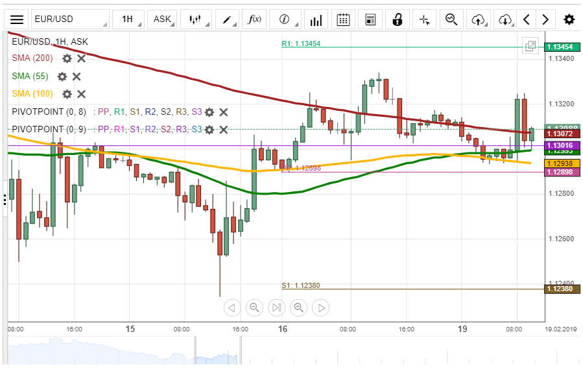The height and width of the screenshot is (369, 583).
Task: Zoom in using the plus magnifier
Action: click(x=299, y=308)
